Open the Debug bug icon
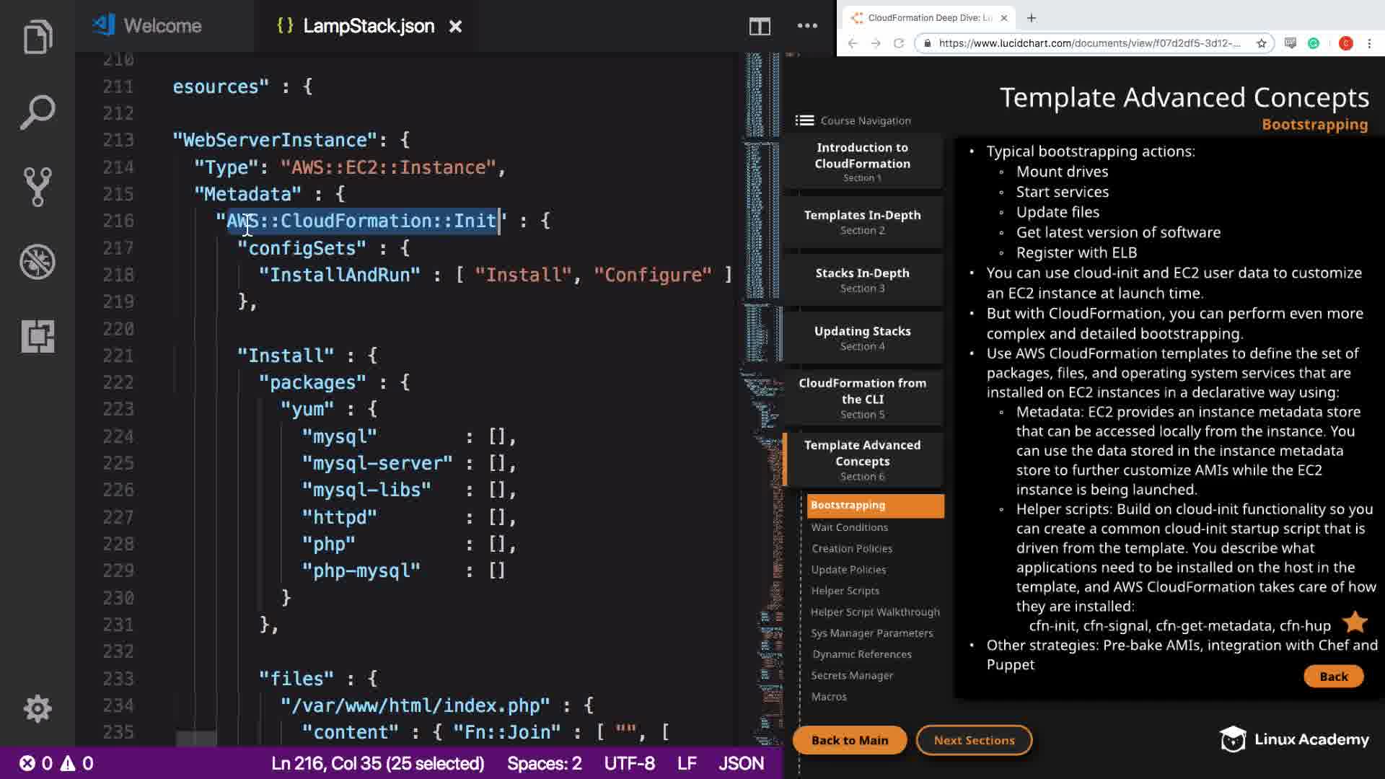This screenshot has height=779, width=1385. [38, 262]
